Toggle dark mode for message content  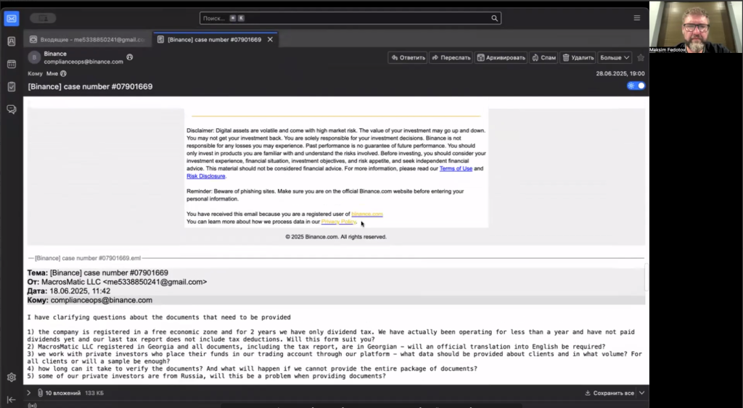pyautogui.click(x=636, y=86)
